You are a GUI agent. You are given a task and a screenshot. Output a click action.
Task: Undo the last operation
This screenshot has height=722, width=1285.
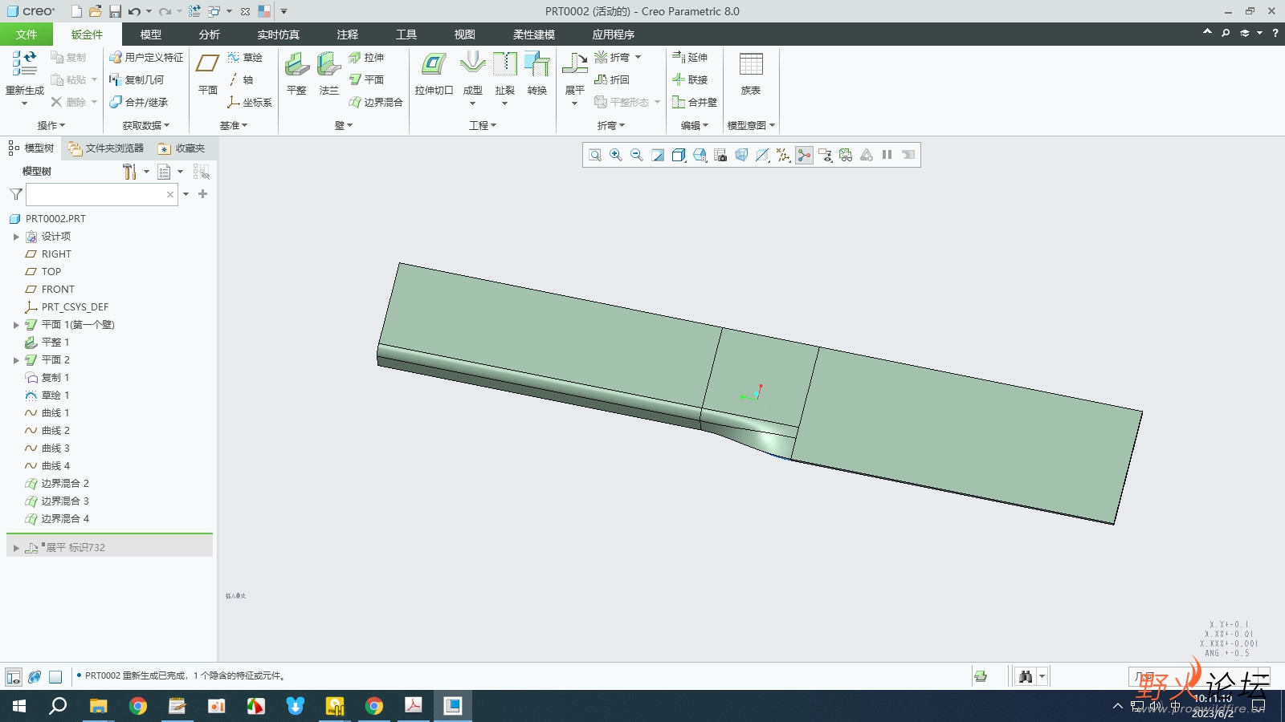point(134,11)
